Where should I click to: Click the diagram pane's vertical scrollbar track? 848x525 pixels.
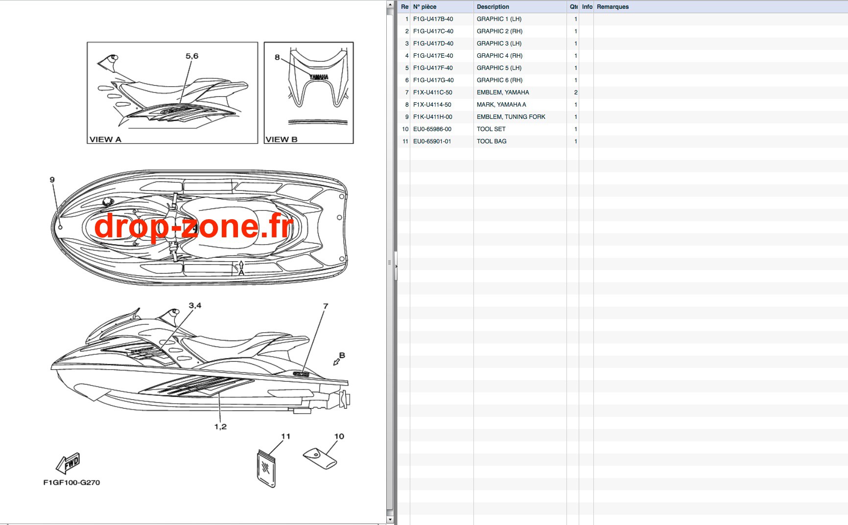point(390,262)
